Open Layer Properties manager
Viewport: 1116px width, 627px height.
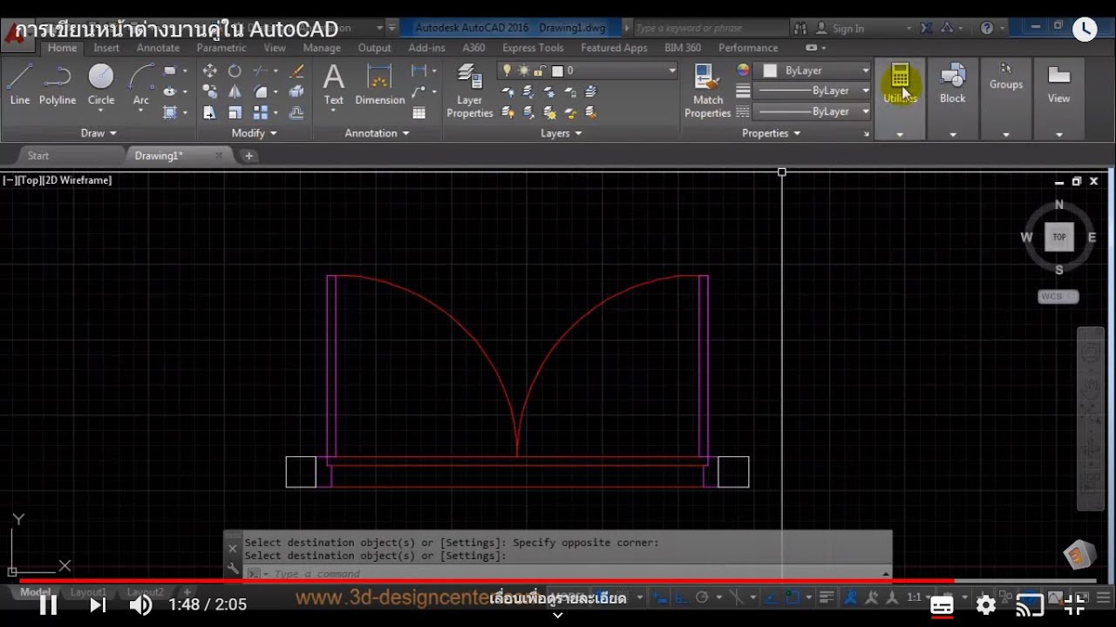click(x=470, y=91)
